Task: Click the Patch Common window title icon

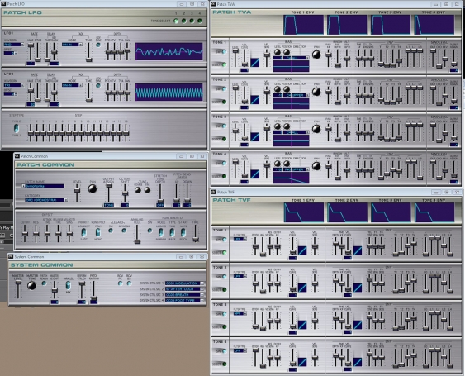Action: [x=17, y=156]
